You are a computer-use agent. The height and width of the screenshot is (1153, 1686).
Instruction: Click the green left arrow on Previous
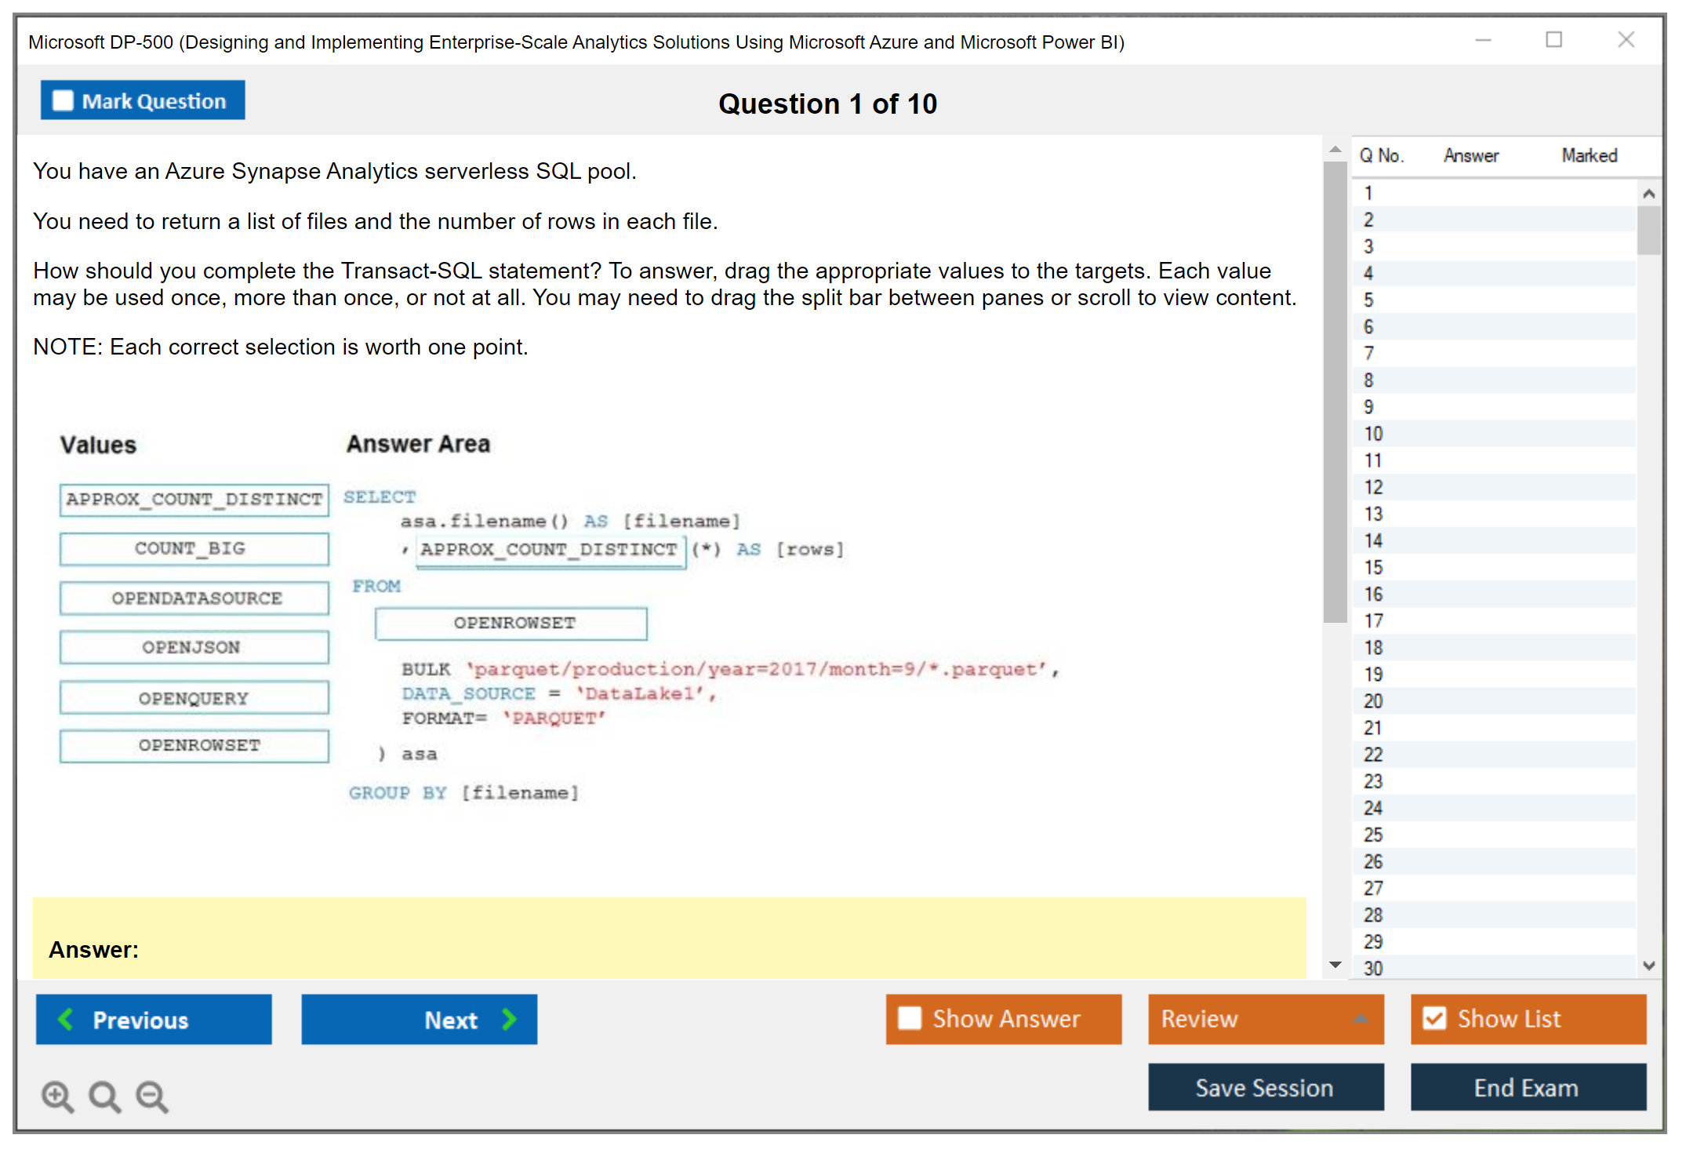click(66, 1019)
